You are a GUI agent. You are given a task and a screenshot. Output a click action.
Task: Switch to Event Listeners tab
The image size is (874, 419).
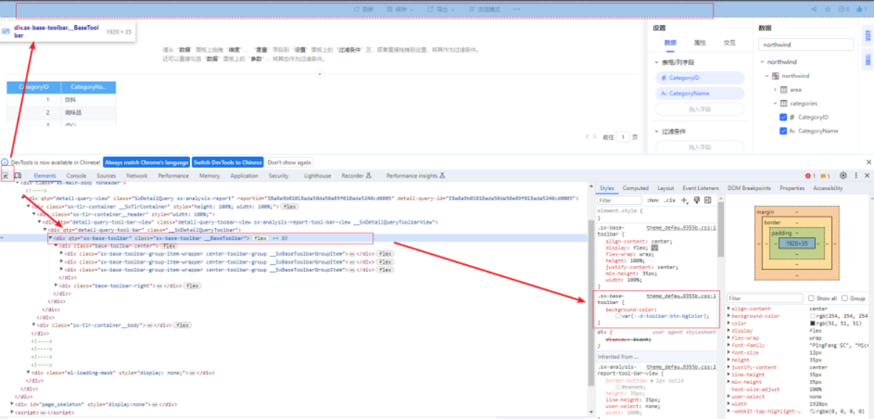[701, 189]
